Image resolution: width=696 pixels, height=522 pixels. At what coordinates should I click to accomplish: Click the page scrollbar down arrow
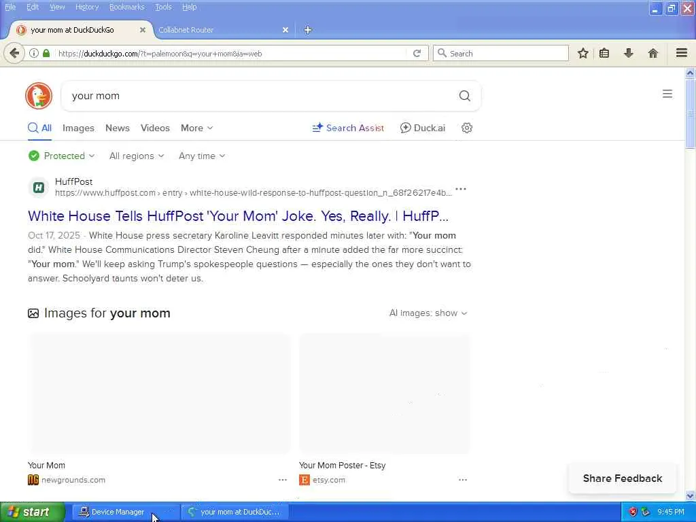tap(690, 495)
